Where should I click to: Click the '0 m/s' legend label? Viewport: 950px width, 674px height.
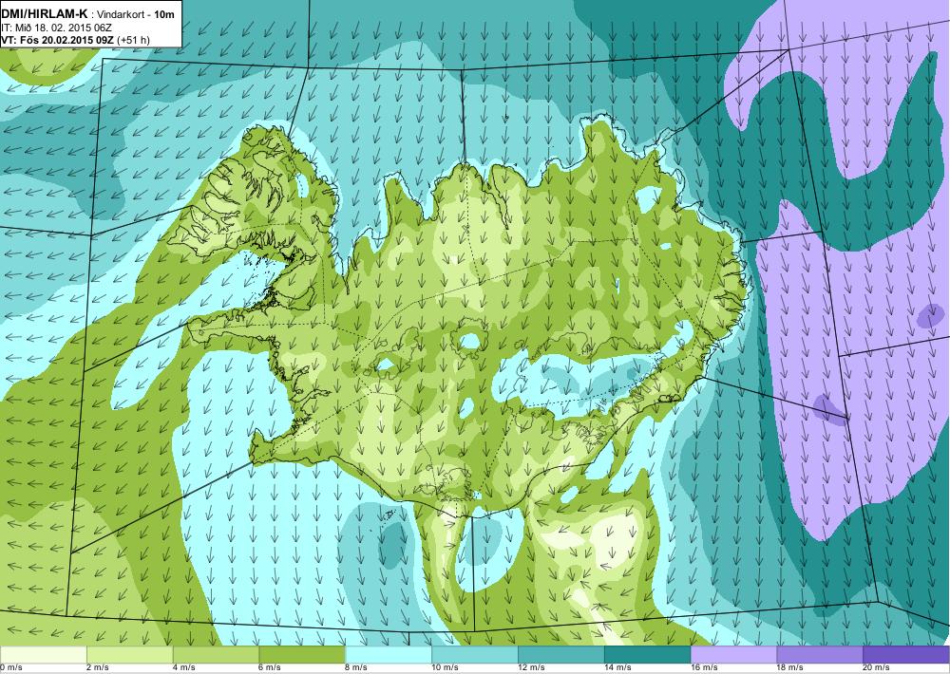pos(11,668)
